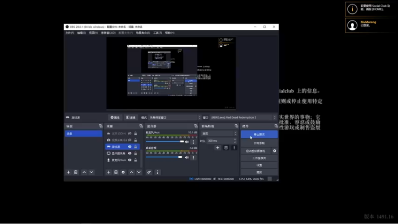Remove the scene transition with trash icon
Screen dimensions: 398x224
226,147
